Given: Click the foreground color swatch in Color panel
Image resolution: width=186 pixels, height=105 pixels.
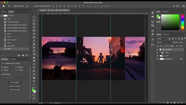Looking at the screenshot, I should (x=158, y=16).
